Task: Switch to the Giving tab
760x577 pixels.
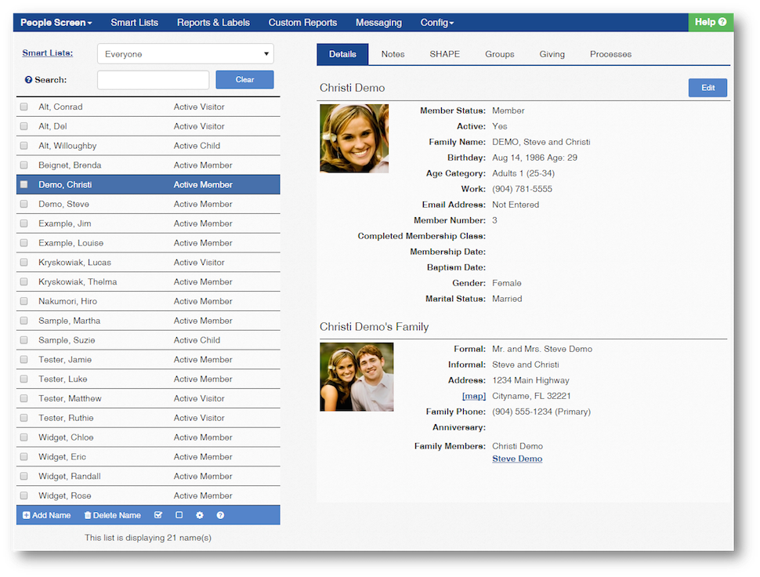Action: [x=552, y=54]
